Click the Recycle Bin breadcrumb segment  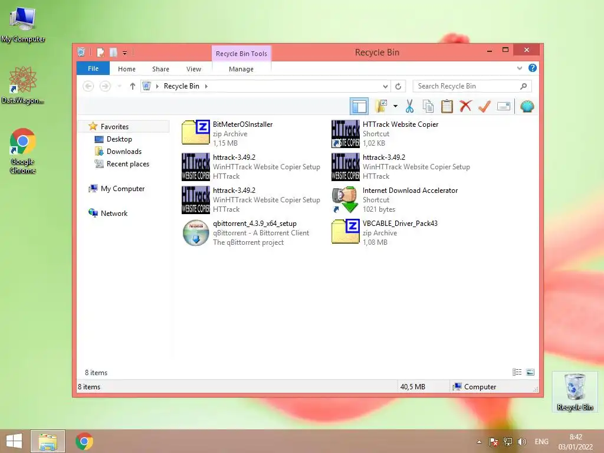click(x=182, y=86)
